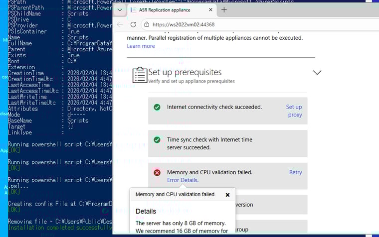
Task: Click PowerShell 'LinkType' property line
Action: [x=36, y=132]
